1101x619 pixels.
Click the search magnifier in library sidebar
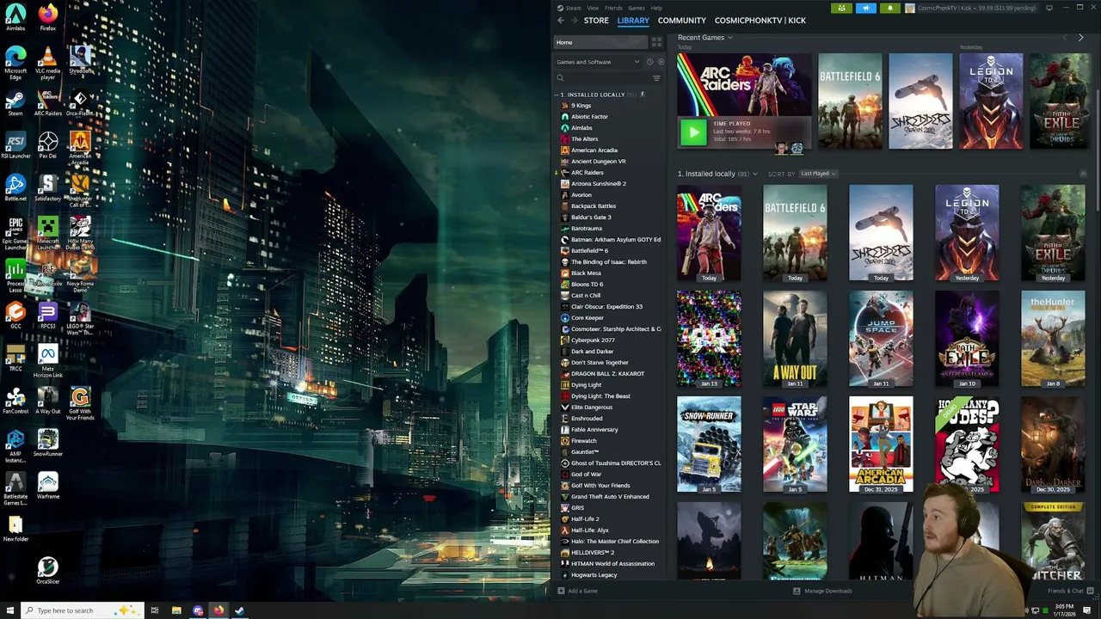tap(560, 78)
